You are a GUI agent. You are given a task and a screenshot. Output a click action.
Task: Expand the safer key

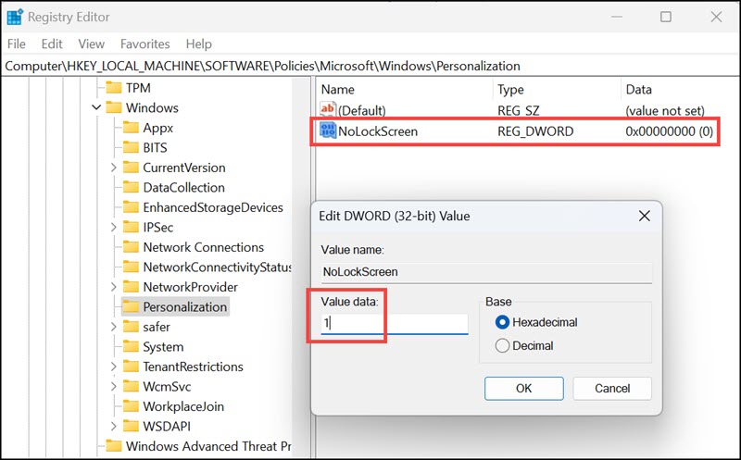click(113, 327)
